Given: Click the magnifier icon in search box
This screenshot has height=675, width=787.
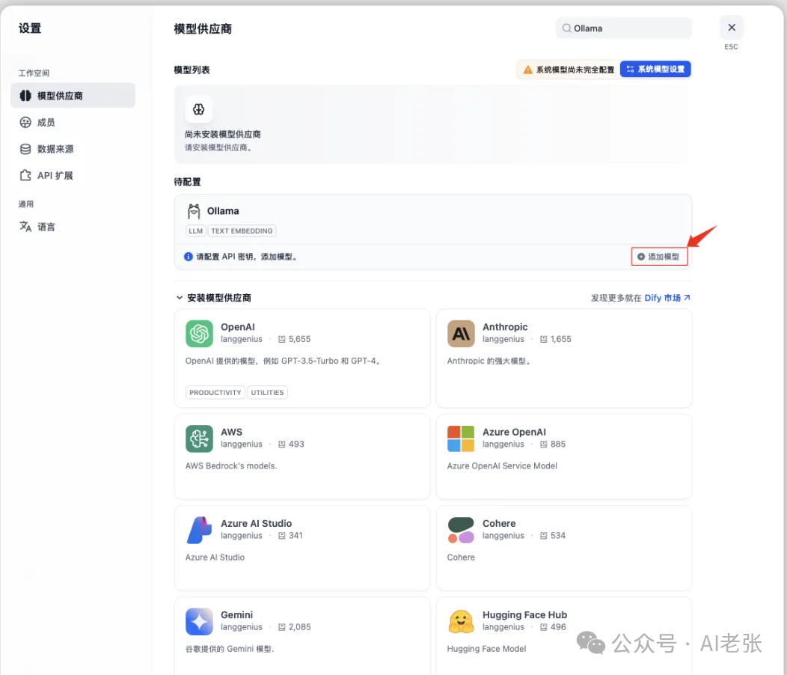Looking at the screenshot, I should click(566, 28).
